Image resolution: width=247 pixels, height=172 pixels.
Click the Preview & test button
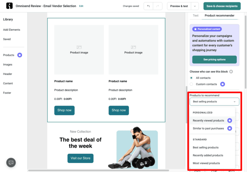179,6
